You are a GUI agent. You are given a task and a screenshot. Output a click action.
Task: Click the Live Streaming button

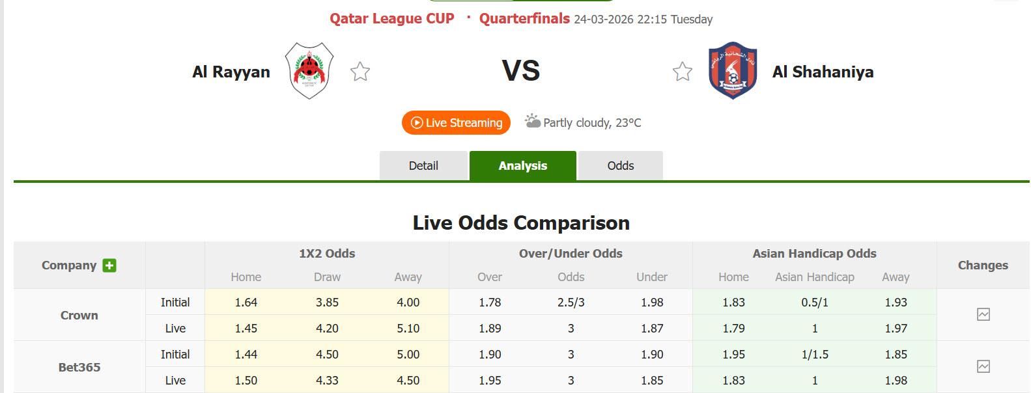coord(456,123)
